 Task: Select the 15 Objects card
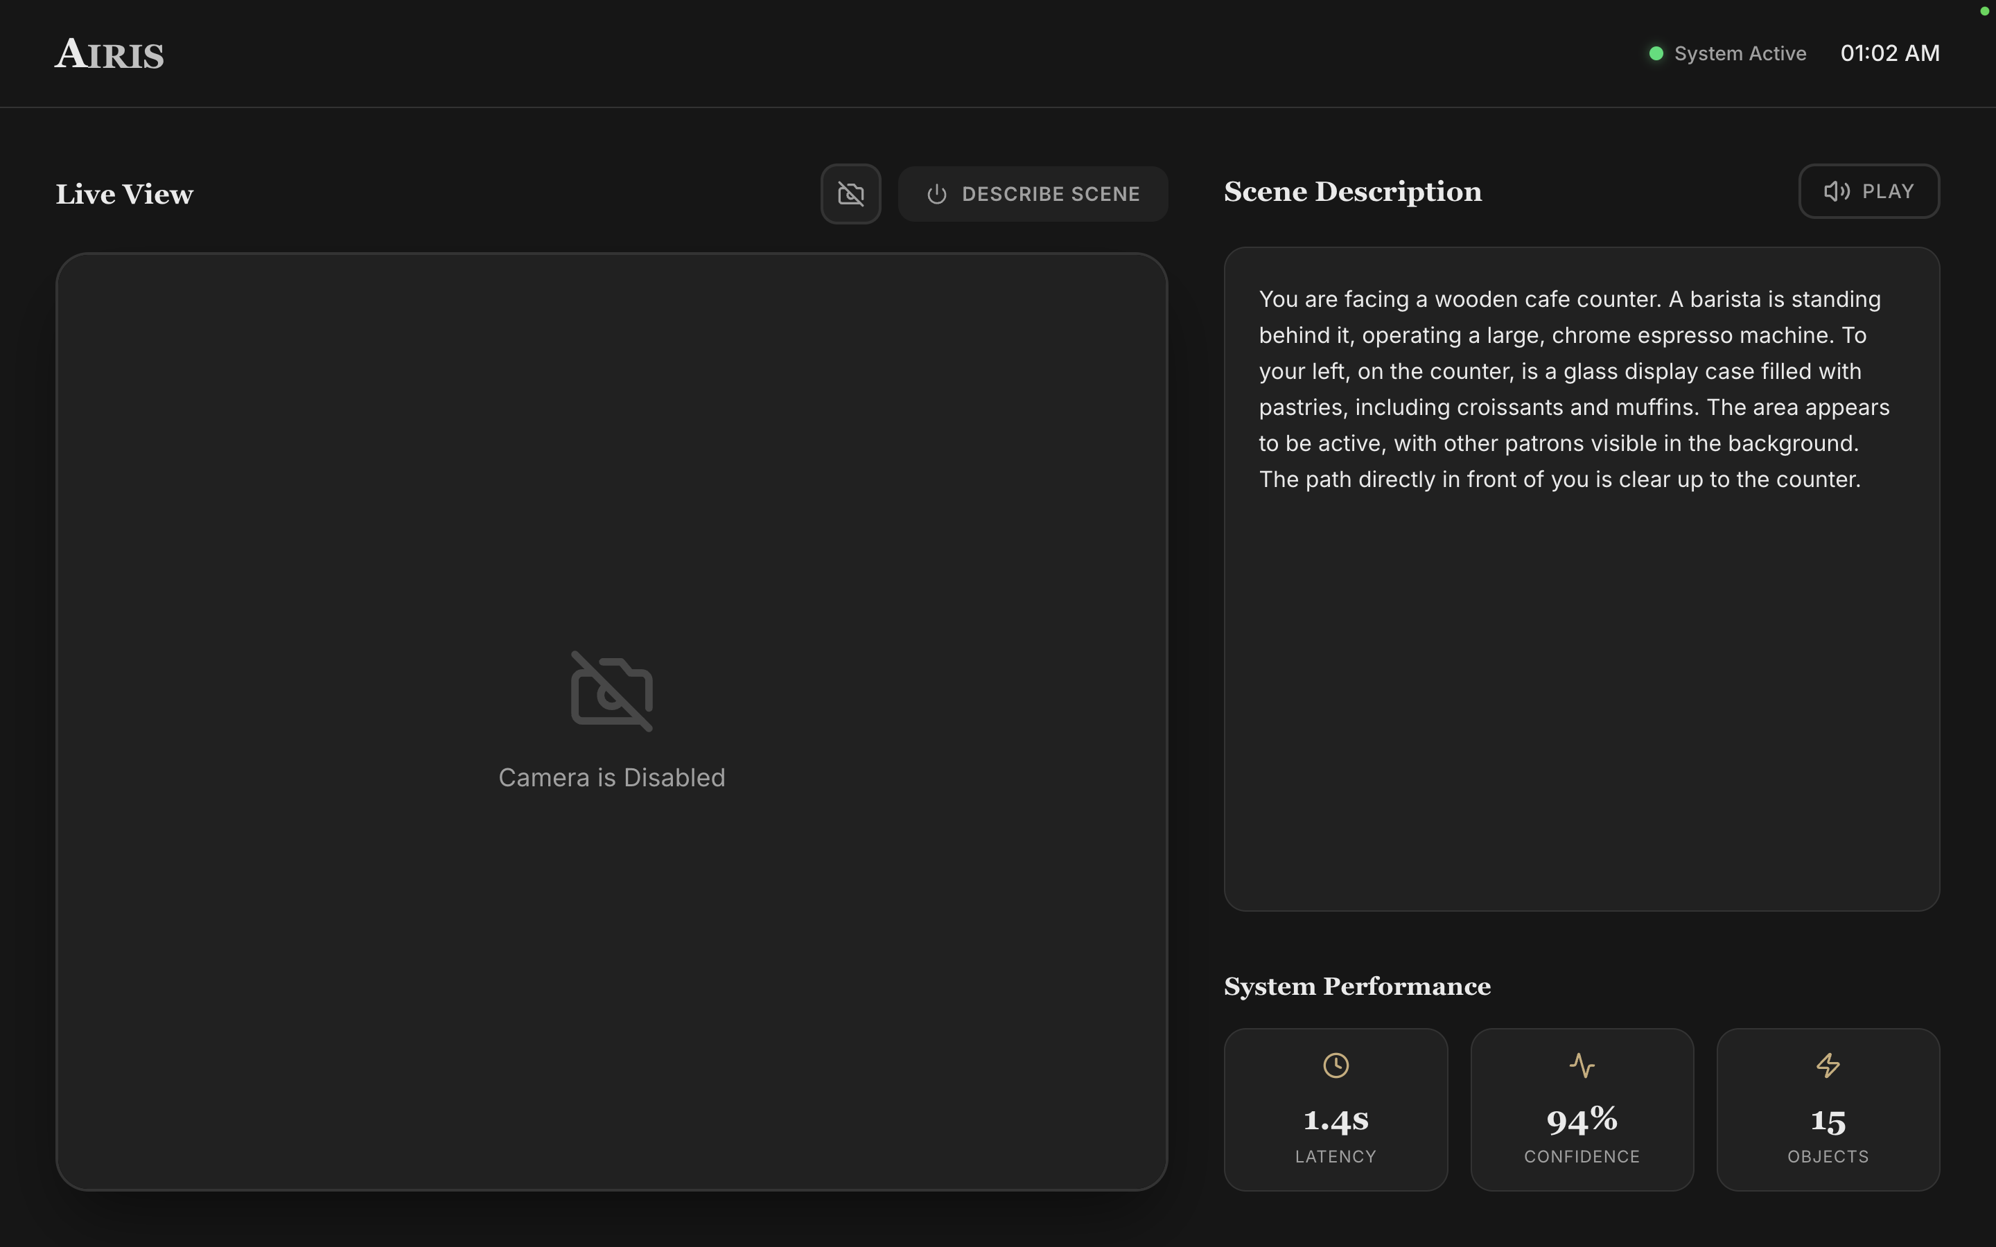click(1828, 1109)
